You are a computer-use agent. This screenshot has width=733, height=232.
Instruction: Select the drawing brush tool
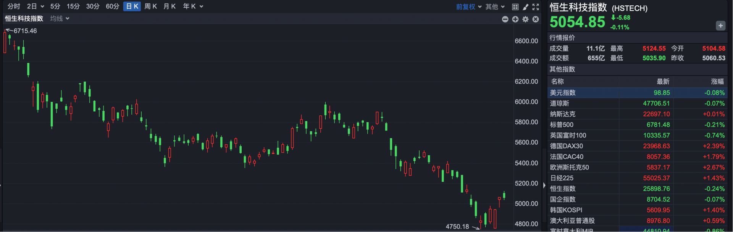click(525, 7)
